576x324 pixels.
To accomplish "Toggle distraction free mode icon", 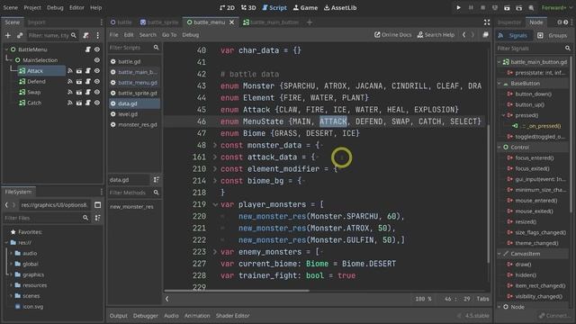I will pos(487,22).
